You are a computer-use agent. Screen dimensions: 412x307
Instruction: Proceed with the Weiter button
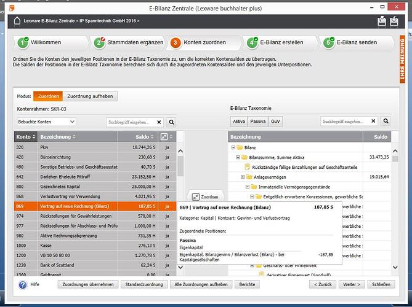352,284
